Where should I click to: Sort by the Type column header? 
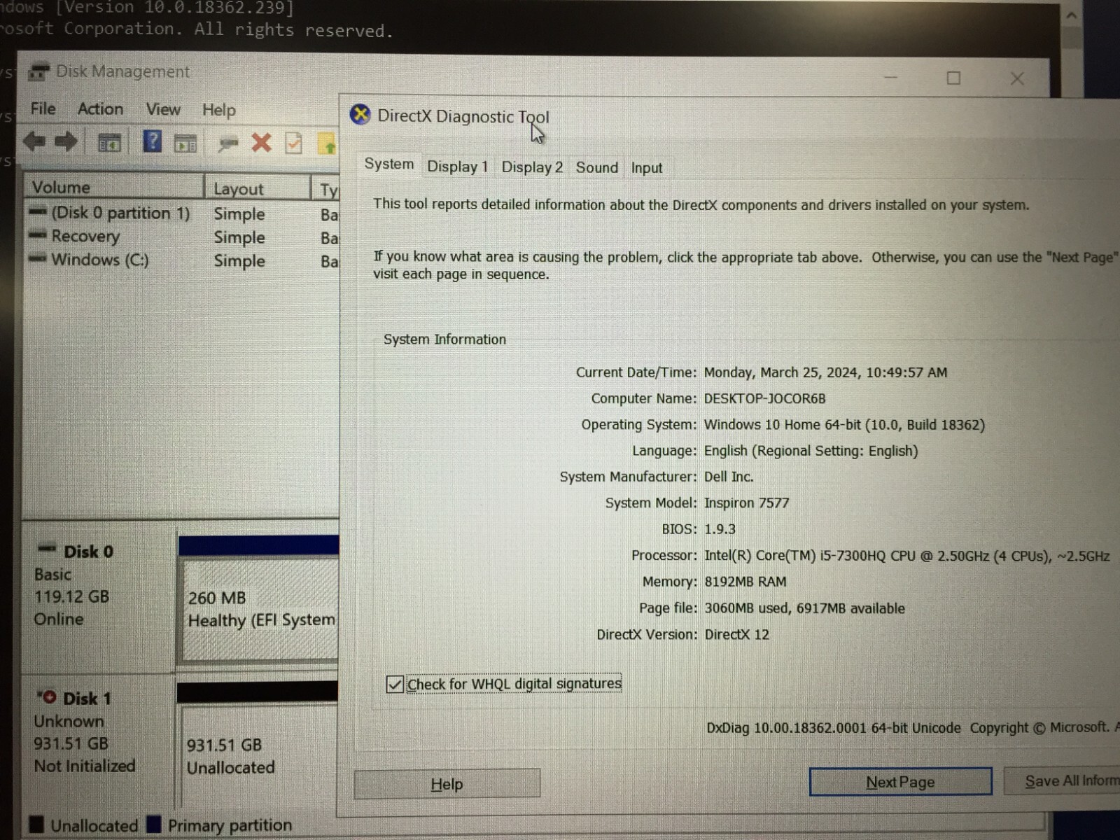pyautogui.click(x=327, y=190)
